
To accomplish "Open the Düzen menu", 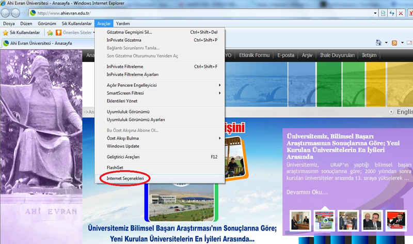I will [x=26, y=23].
